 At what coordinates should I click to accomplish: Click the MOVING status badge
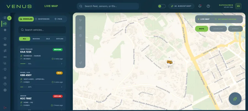[58, 50]
